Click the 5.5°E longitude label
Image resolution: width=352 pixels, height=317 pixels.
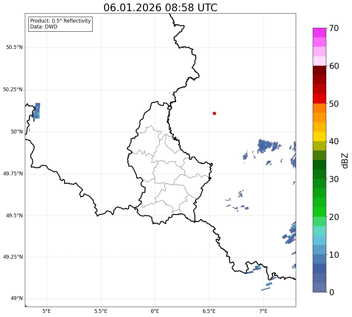[x=101, y=311]
